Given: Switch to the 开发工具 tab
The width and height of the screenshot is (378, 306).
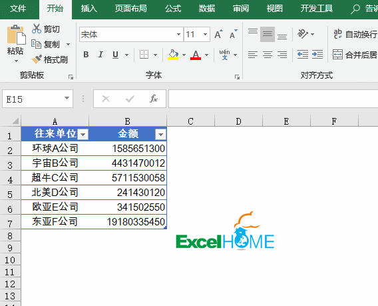Looking at the screenshot, I should [317, 9].
